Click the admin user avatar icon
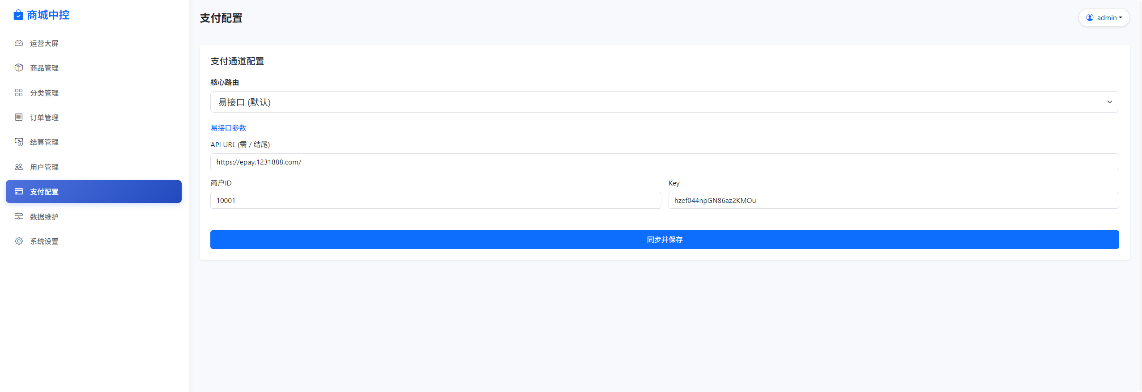Image resolution: width=1142 pixels, height=392 pixels. (x=1090, y=17)
